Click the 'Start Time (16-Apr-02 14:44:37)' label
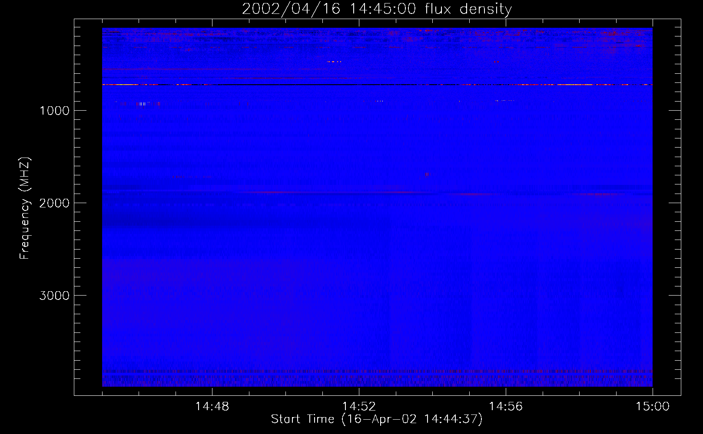Viewport: 703px width, 434px height. pyautogui.click(x=377, y=419)
